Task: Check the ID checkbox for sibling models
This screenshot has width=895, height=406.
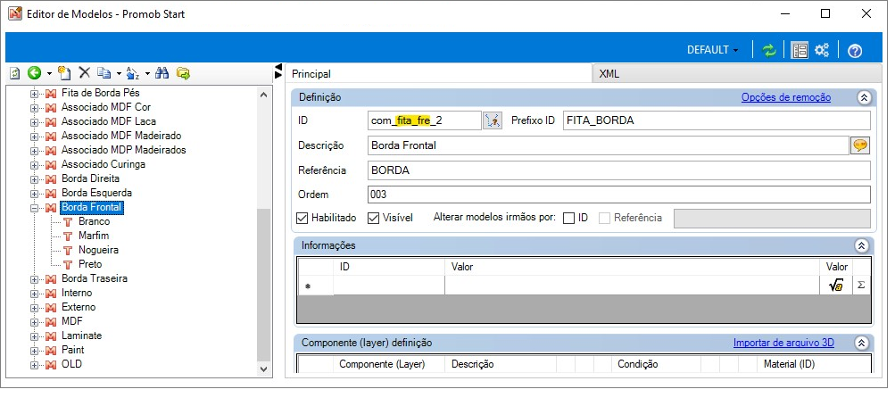Action: point(568,218)
